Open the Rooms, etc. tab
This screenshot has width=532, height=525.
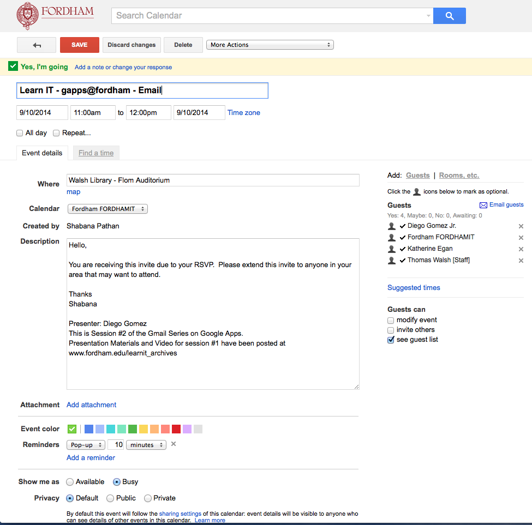pos(459,175)
